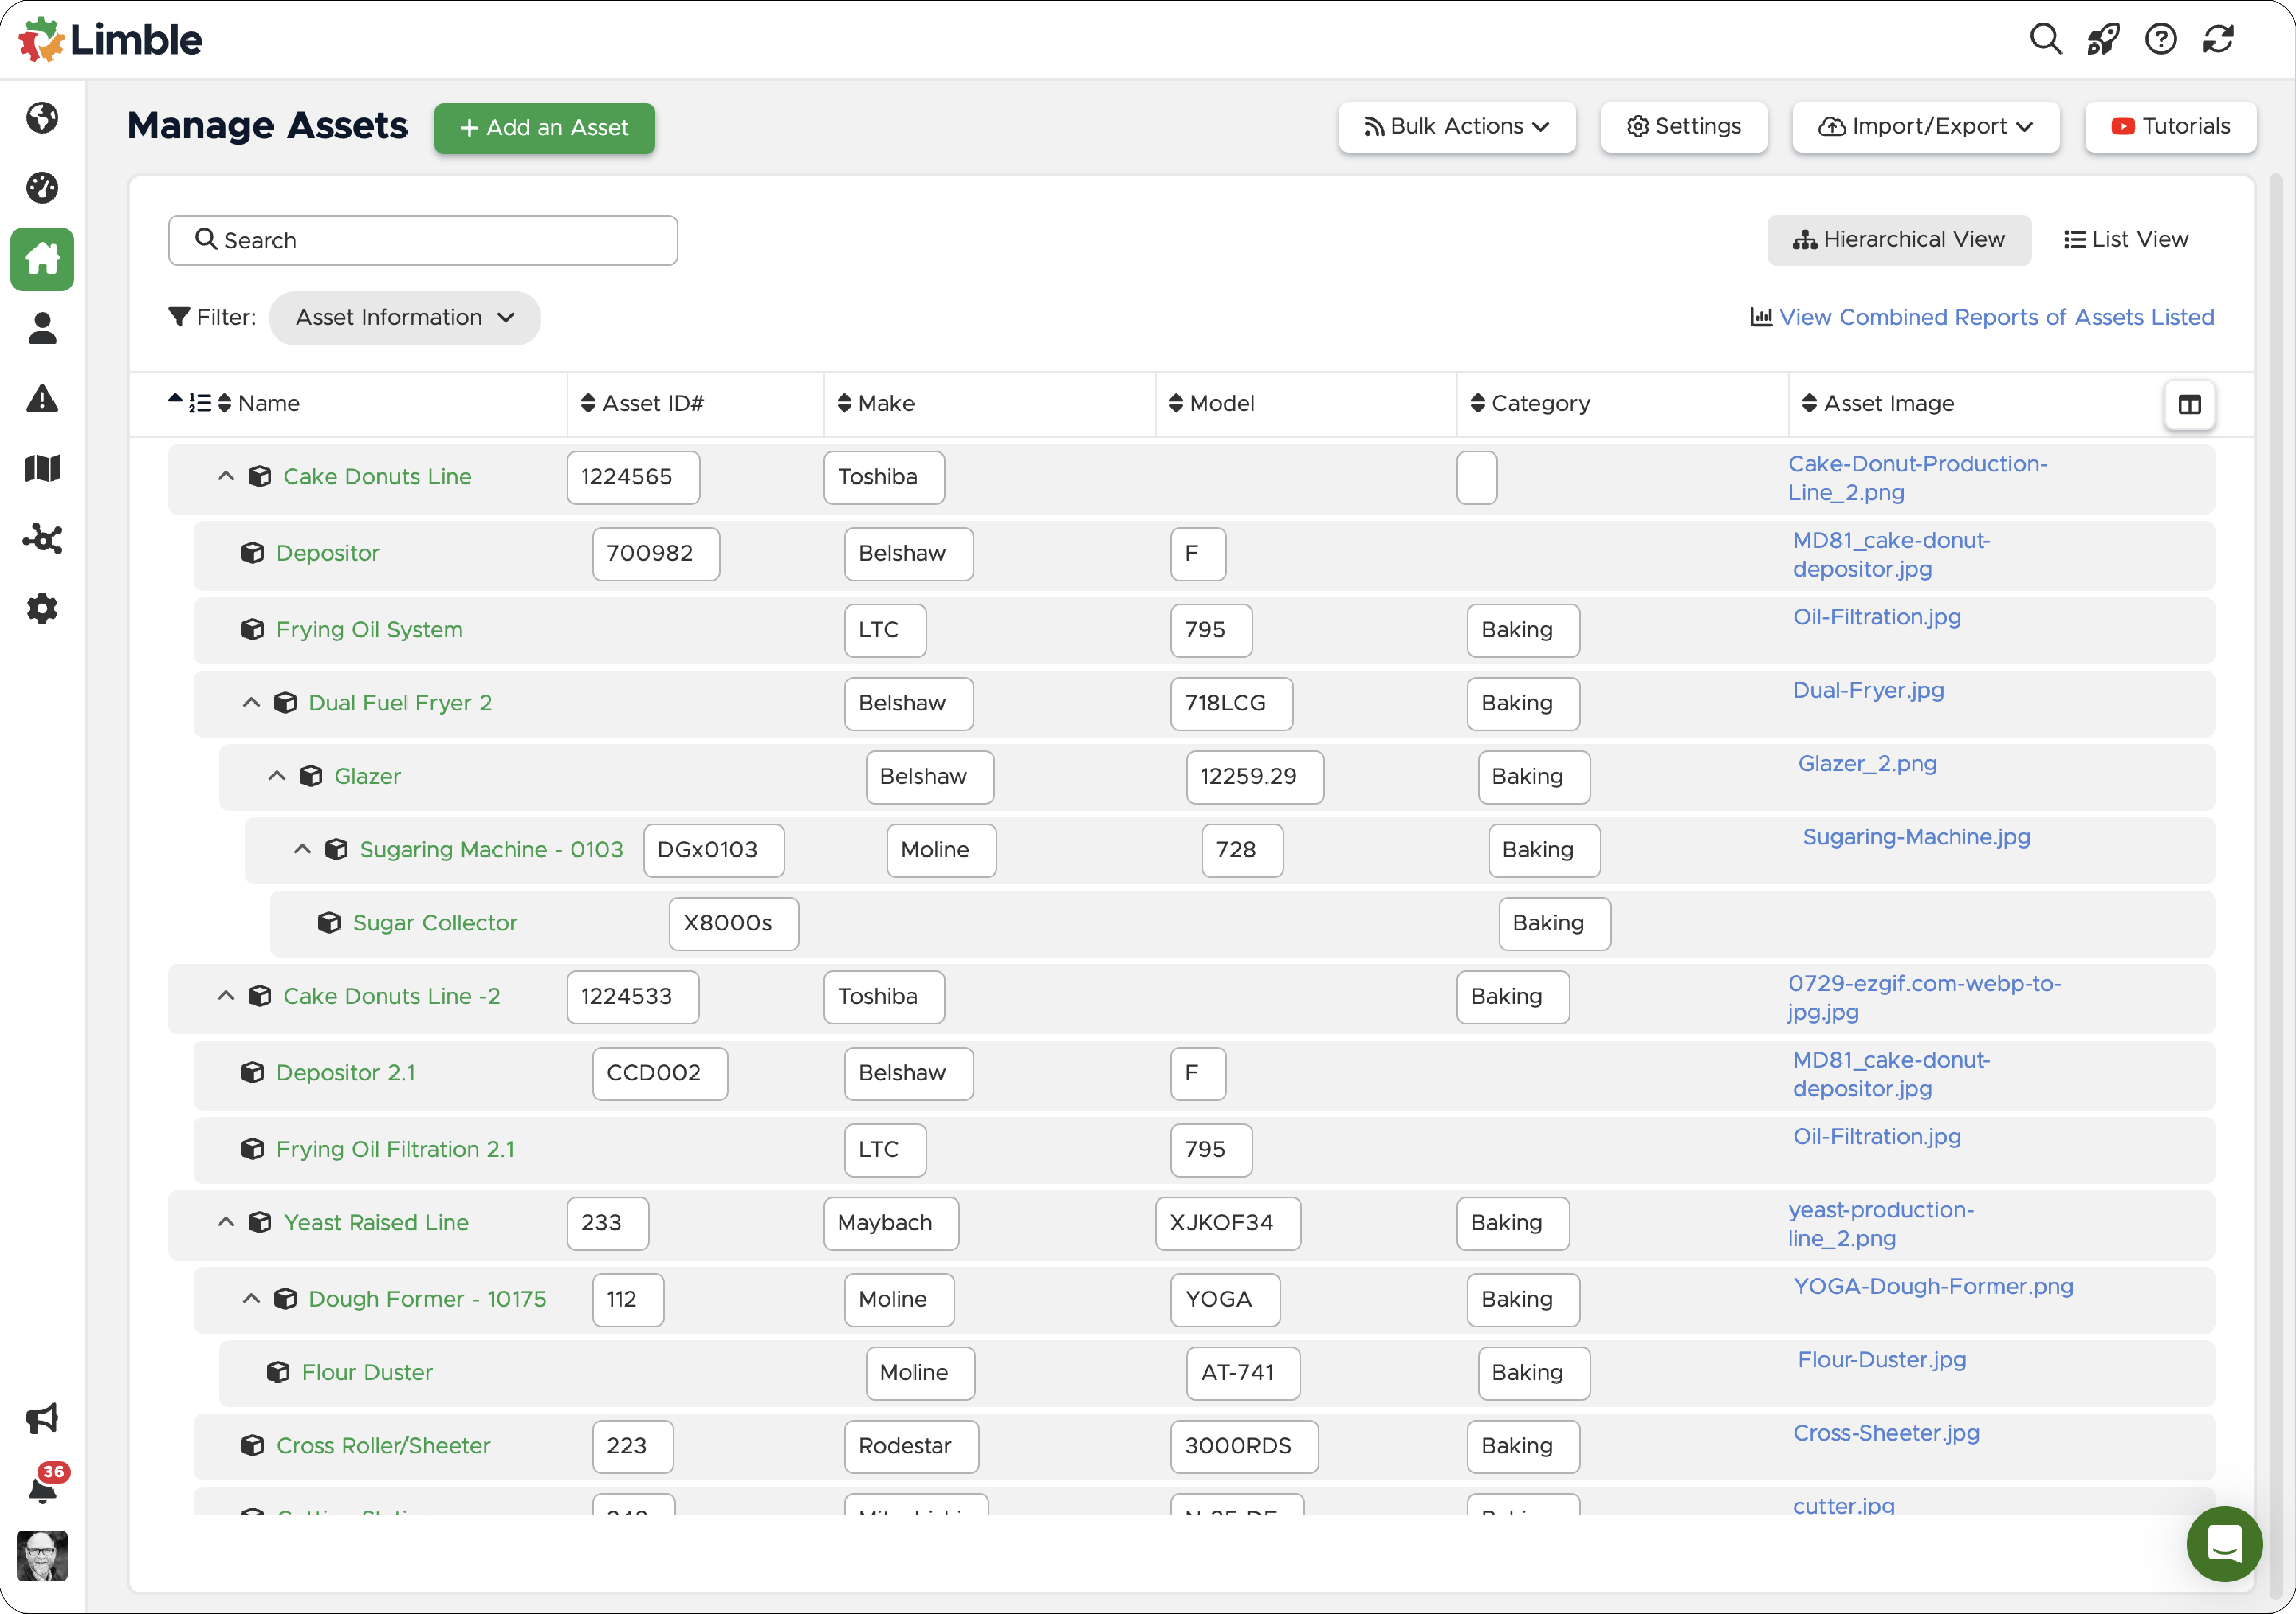Open the map icon in the sidebar
Screen dimensions: 2296x1614
(x=42, y=468)
